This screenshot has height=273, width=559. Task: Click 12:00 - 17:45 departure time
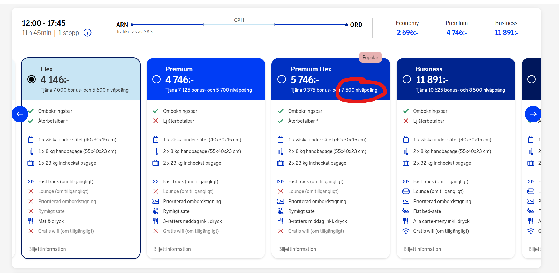(x=43, y=23)
